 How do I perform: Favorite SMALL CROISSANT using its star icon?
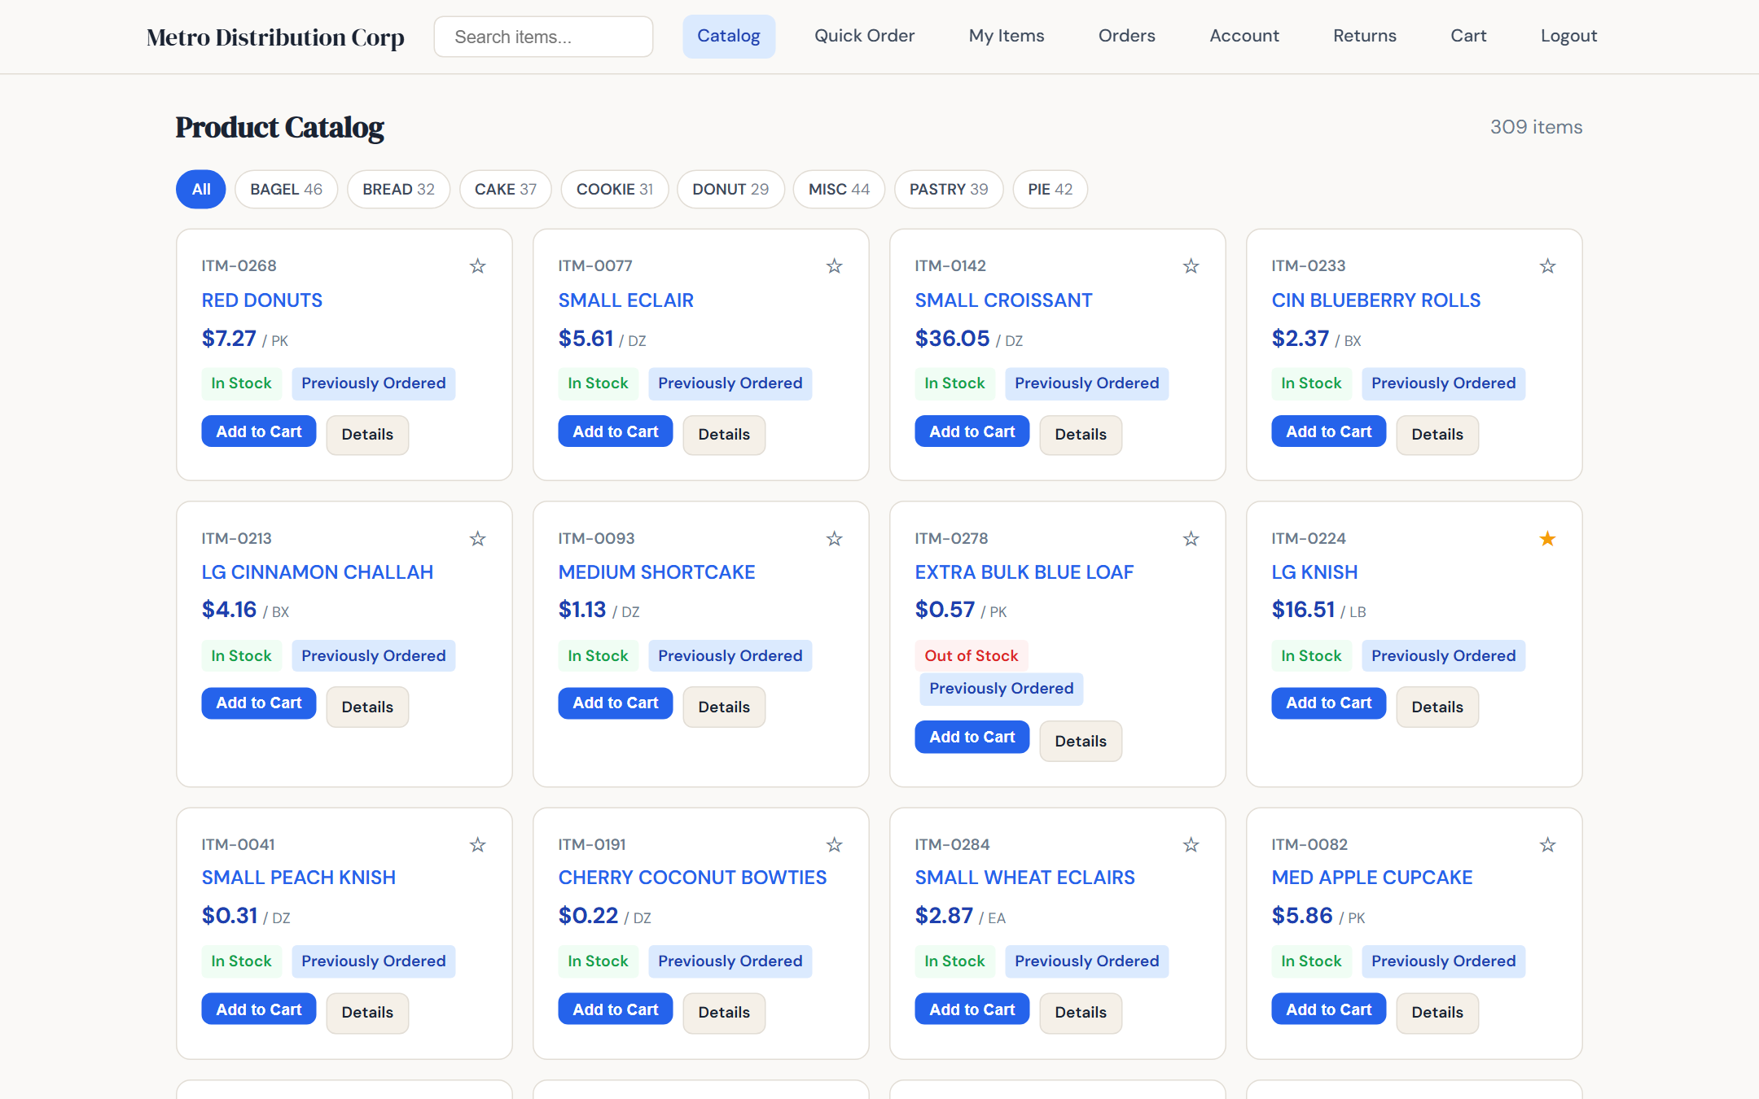point(1191,266)
